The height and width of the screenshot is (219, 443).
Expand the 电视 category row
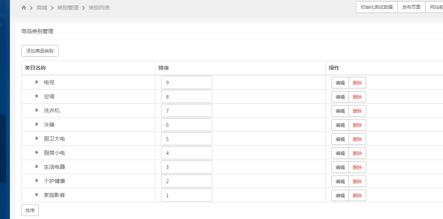37,82
